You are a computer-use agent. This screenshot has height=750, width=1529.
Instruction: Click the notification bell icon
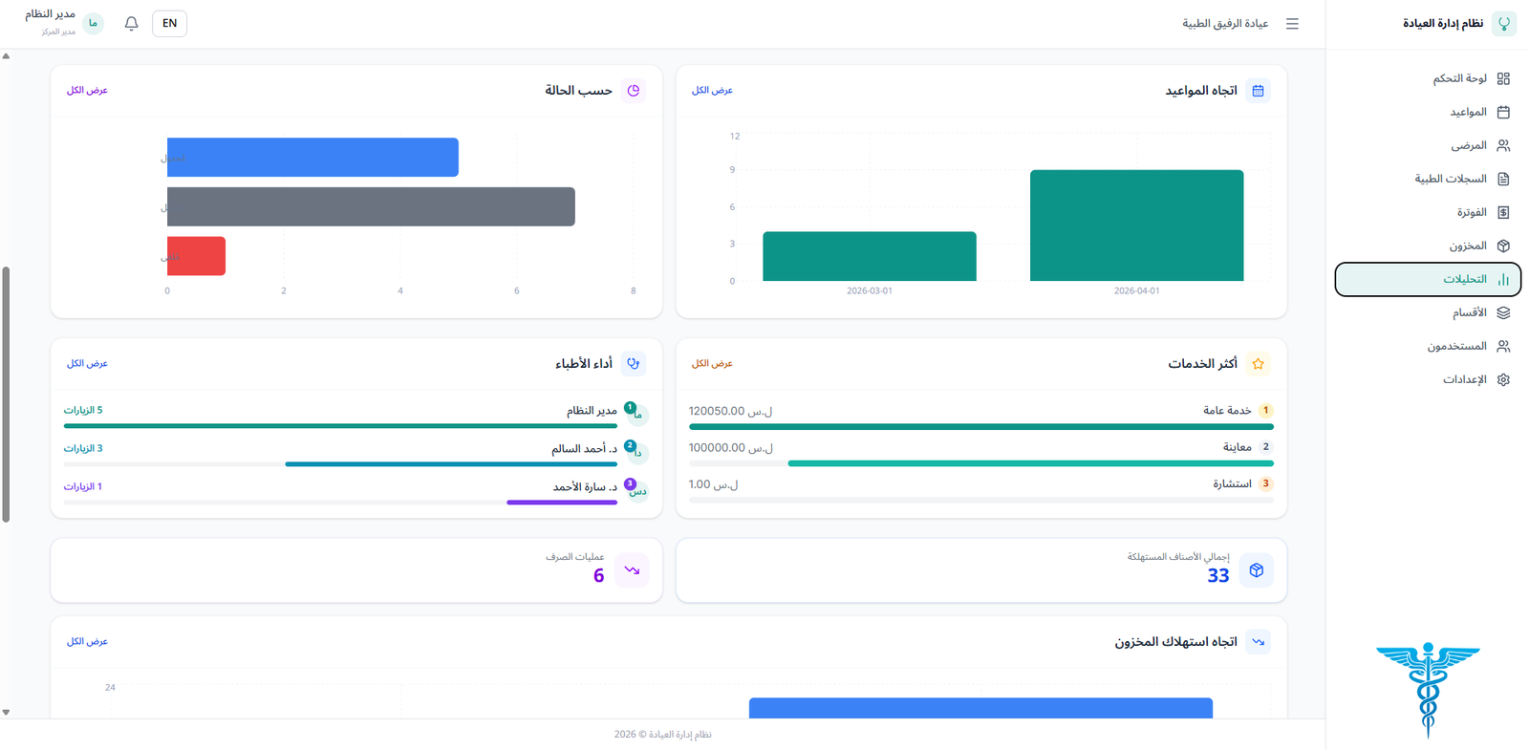(132, 24)
